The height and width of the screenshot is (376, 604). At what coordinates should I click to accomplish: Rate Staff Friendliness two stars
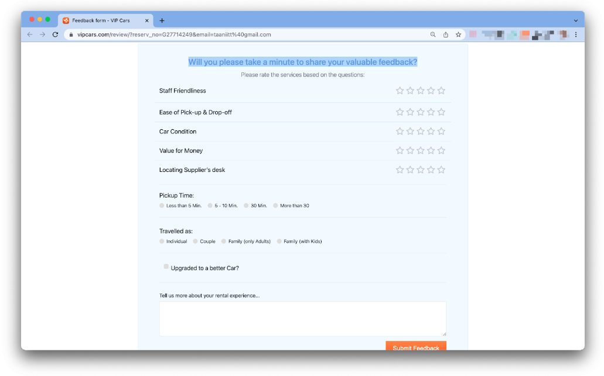pos(410,91)
